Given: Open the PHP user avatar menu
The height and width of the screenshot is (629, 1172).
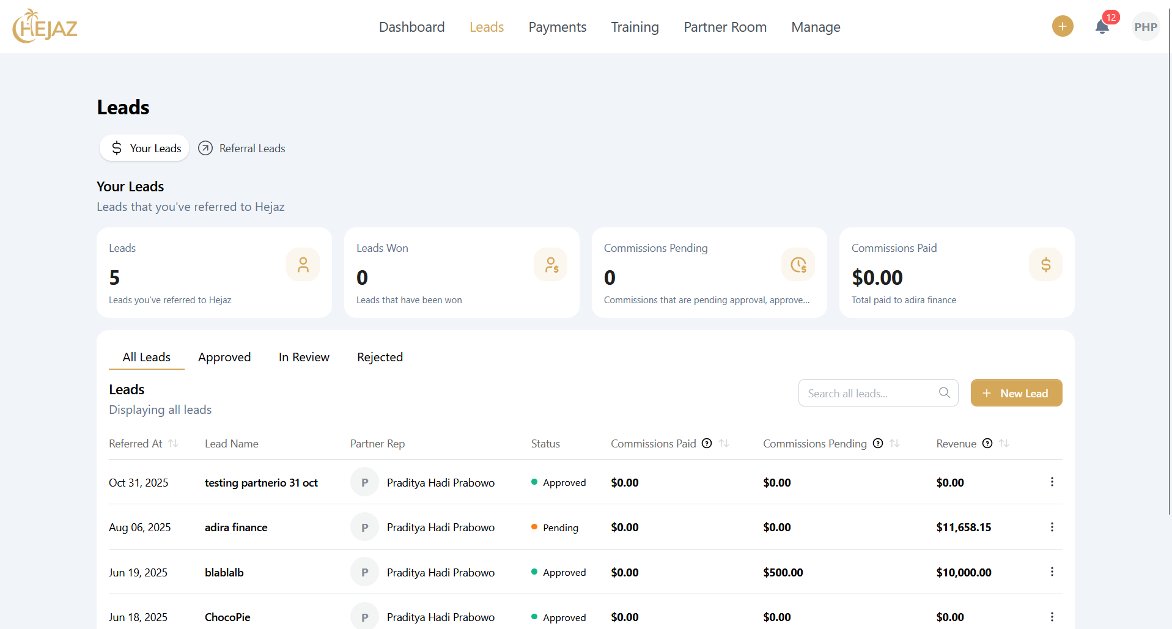Looking at the screenshot, I should [1145, 27].
